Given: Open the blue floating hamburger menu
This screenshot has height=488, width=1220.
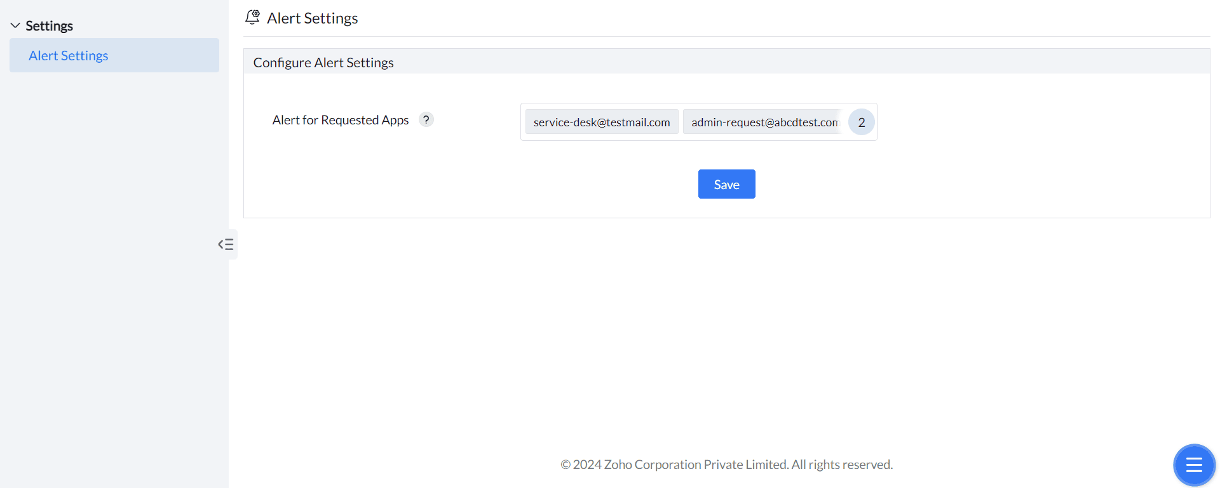Looking at the screenshot, I should pyautogui.click(x=1194, y=465).
